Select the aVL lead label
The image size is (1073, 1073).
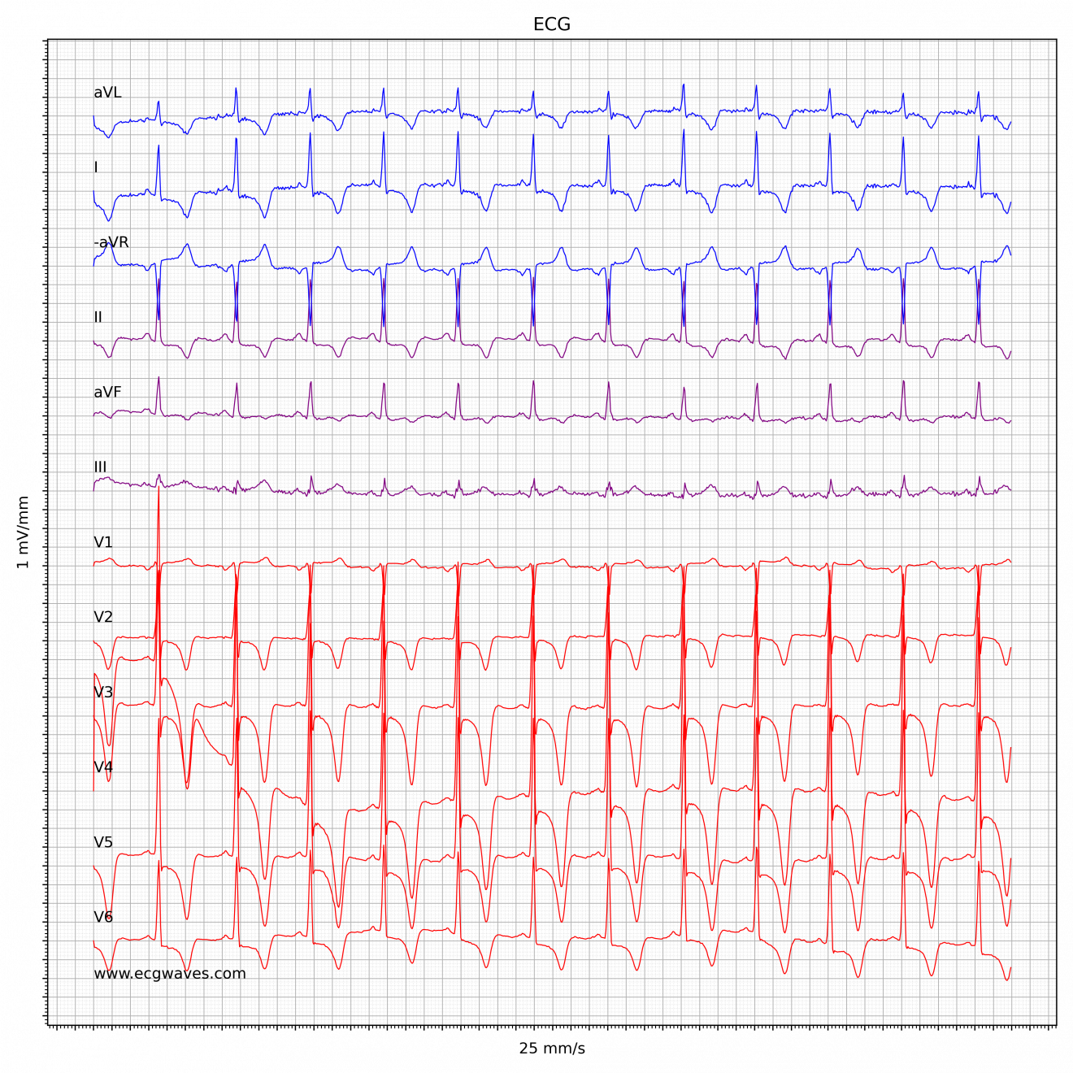pos(106,92)
